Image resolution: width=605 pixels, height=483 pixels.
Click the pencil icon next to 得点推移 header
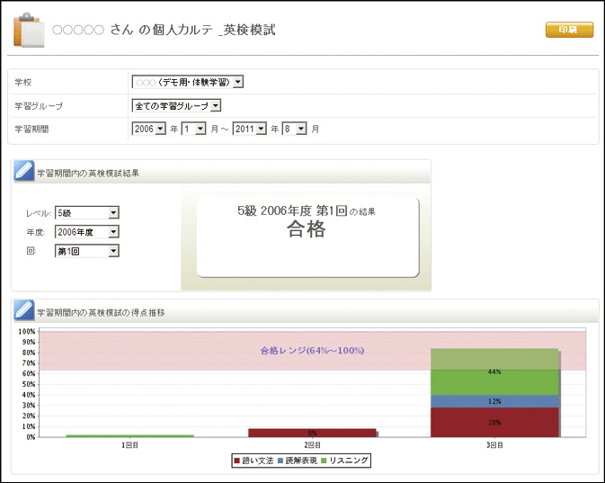click(24, 309)
